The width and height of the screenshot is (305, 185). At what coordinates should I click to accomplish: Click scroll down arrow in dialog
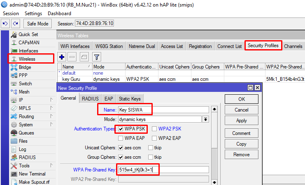(214, 182)
